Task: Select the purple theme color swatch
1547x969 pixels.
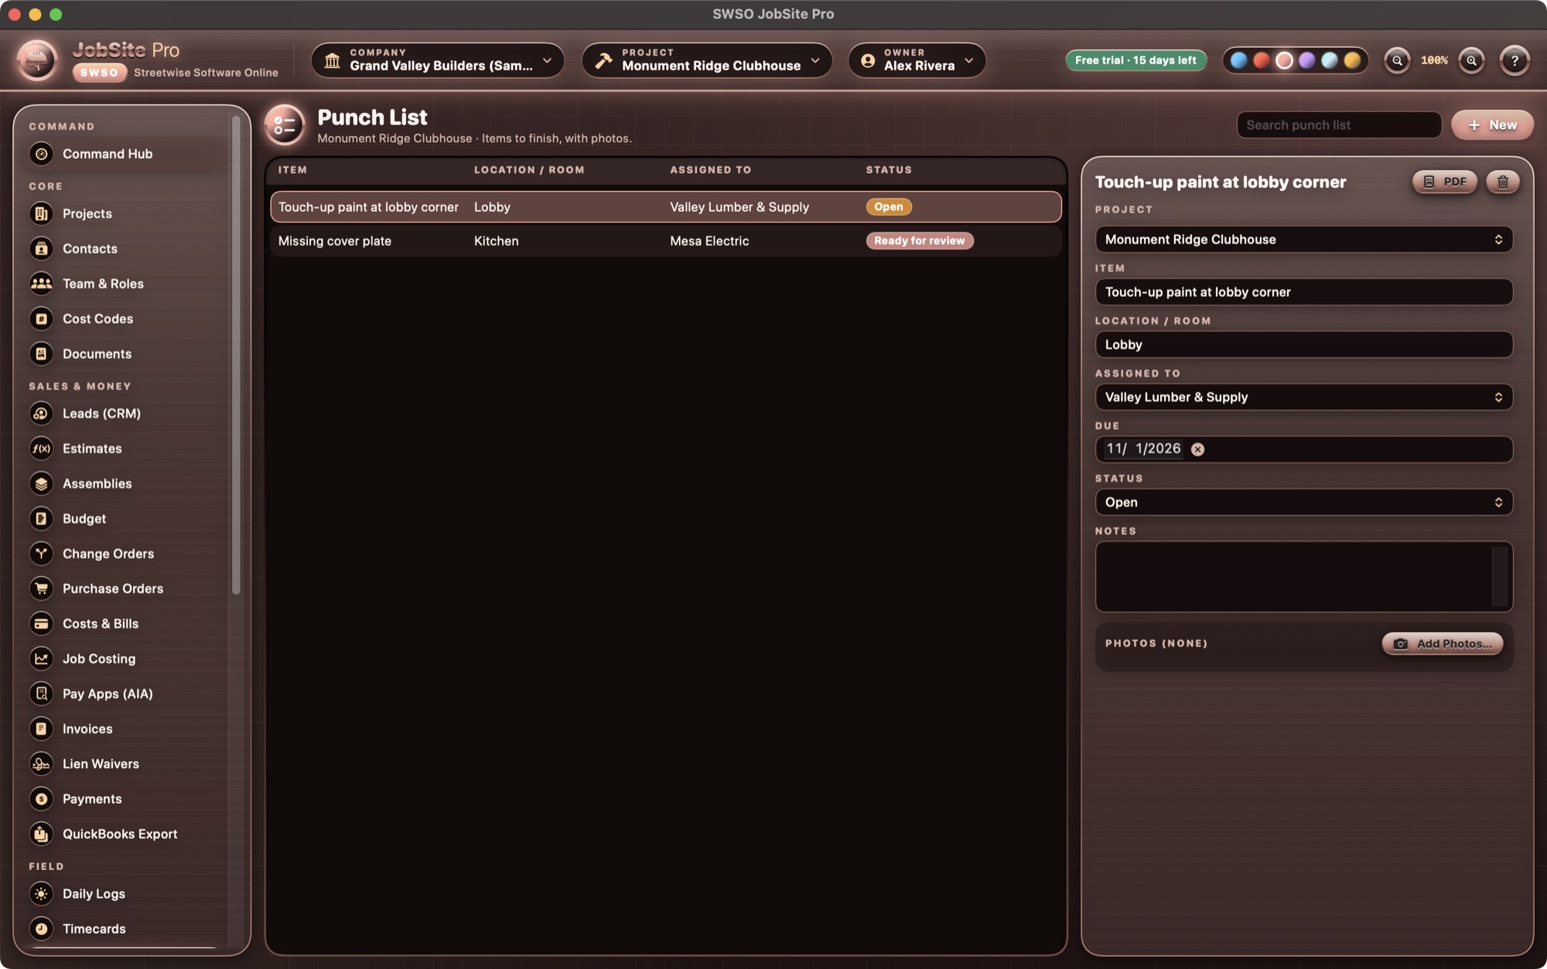Action: tap(1306, 60)
